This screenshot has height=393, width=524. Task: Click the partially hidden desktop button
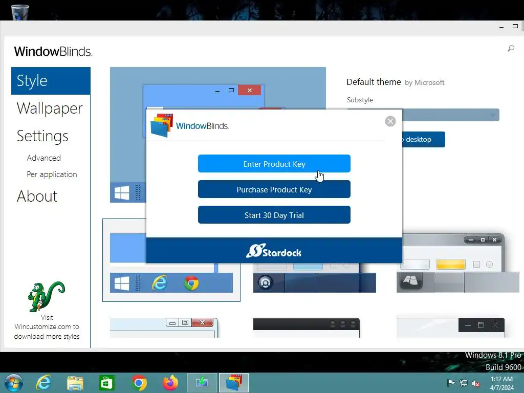point(424,139)
